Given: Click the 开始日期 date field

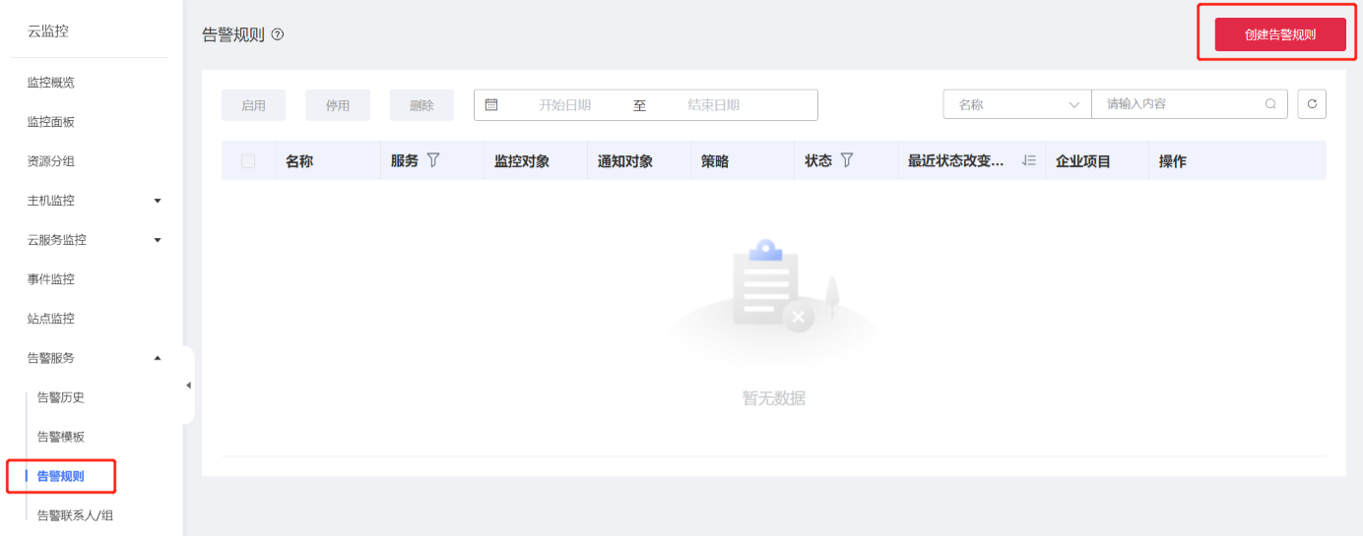Looking at the screenshot, I should point(564,105).
